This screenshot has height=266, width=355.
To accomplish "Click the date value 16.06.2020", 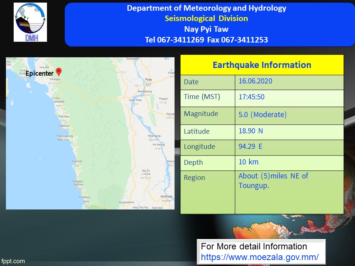I will [x=256, y=81].
